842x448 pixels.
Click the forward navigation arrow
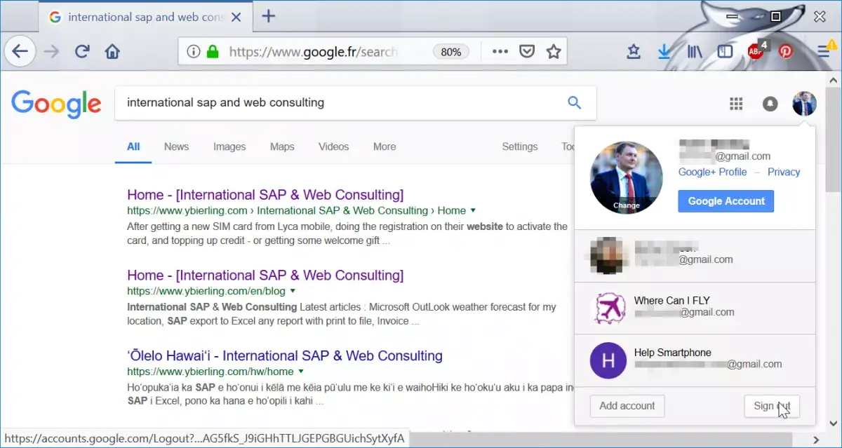51,51
